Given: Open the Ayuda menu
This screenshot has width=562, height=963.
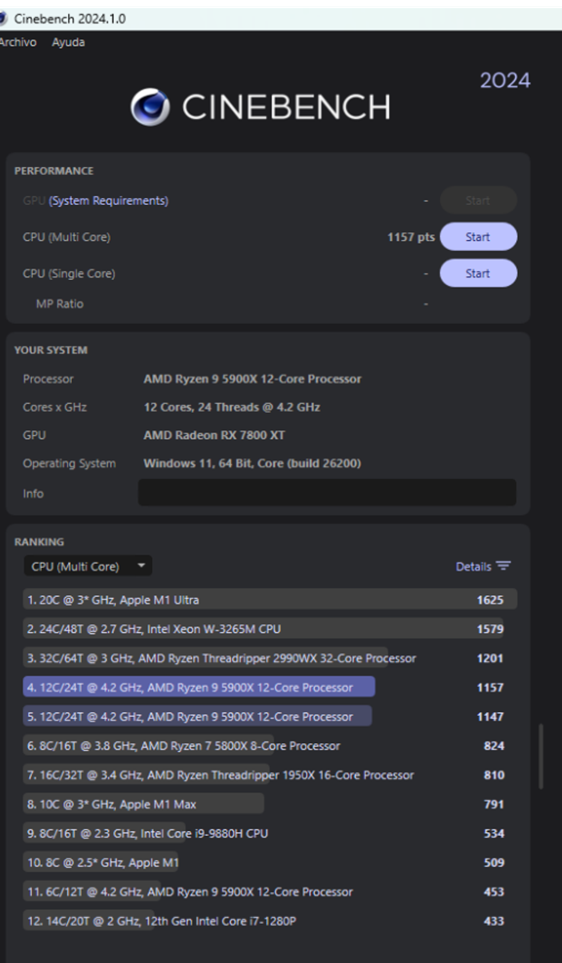Looking at the screenshot, I should click(x=68, y=42).
